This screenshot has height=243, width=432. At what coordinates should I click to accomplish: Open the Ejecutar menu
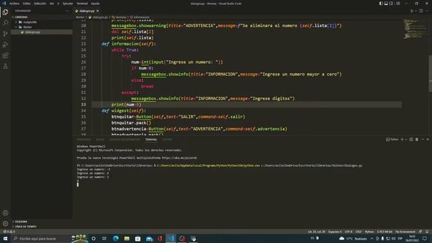67,3
